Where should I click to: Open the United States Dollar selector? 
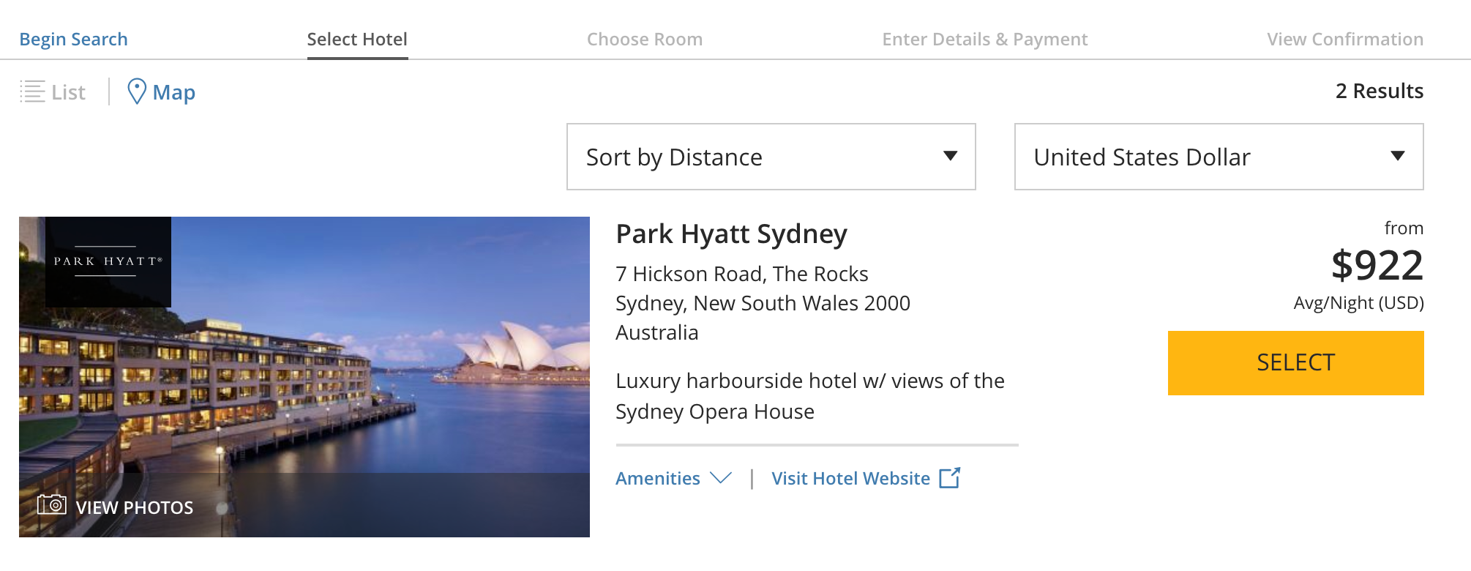point(1219,157)
